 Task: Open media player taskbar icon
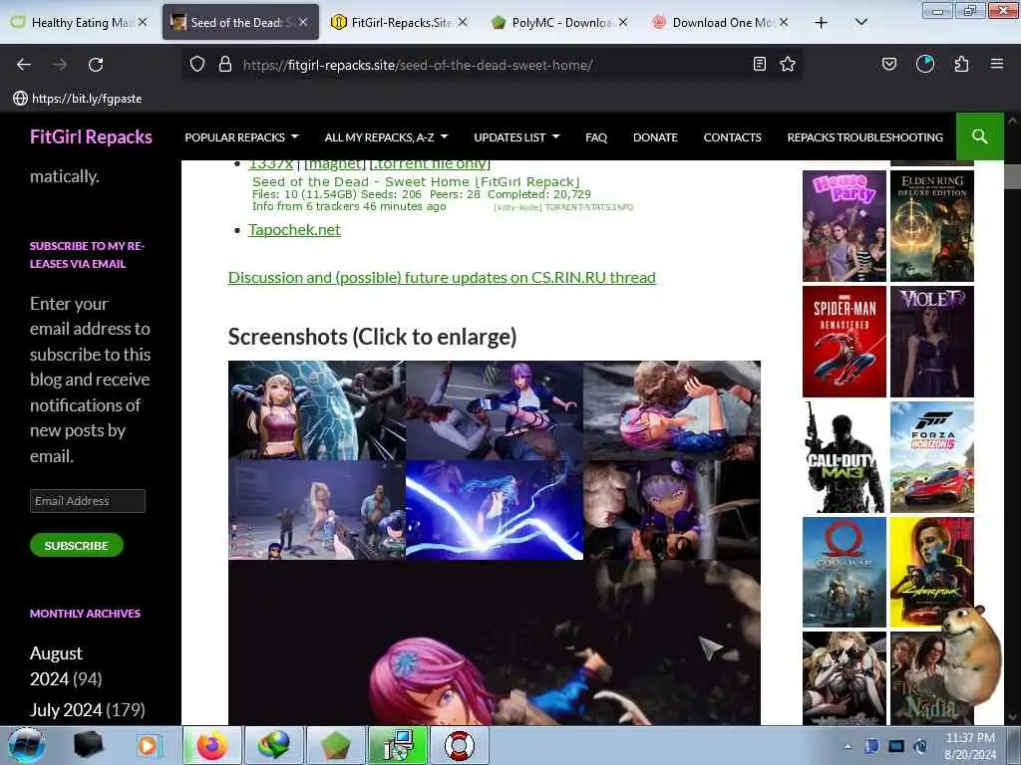click(x=148, y=745)
